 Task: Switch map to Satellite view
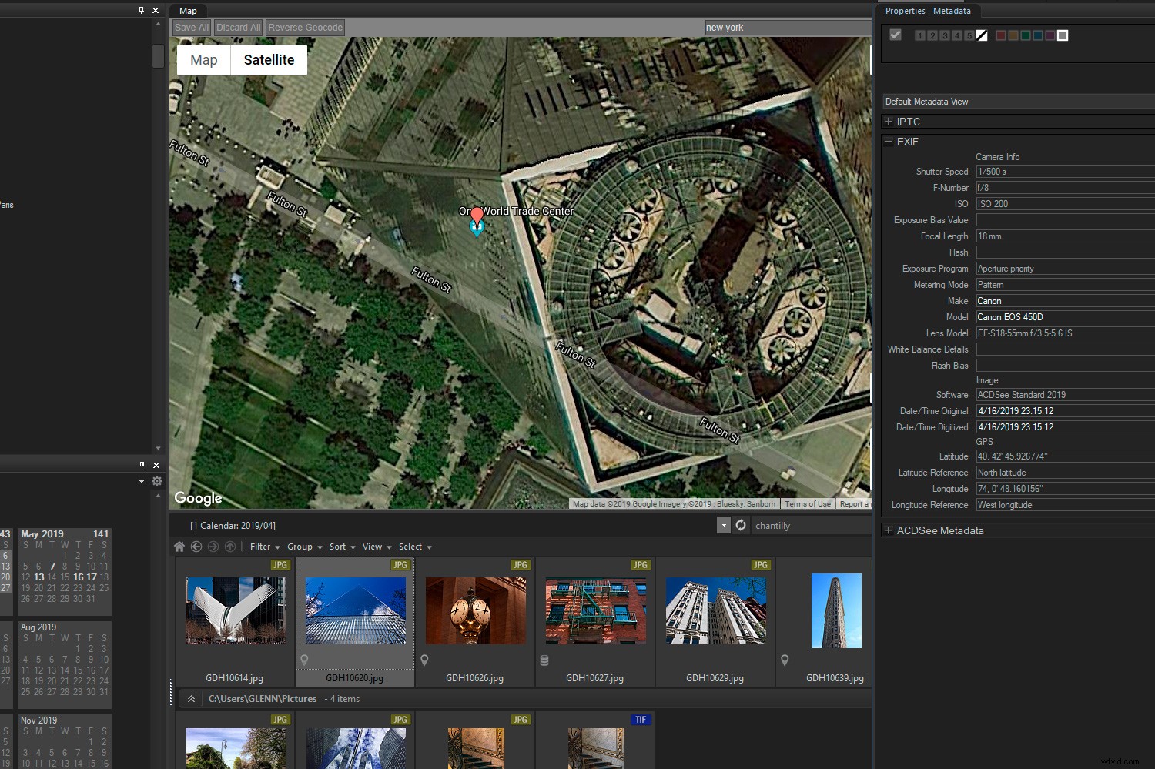(x=269, y=60)
